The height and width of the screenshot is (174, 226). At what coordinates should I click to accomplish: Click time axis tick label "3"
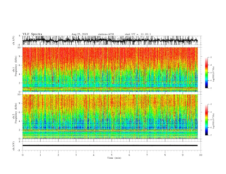(x=76, y=155)
